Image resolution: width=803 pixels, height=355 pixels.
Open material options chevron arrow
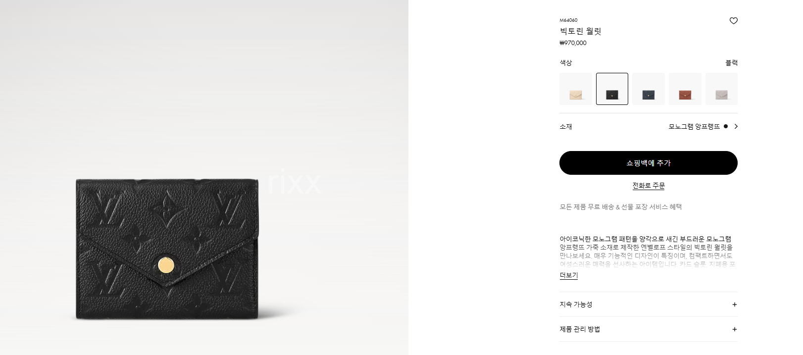pos(736,126)
